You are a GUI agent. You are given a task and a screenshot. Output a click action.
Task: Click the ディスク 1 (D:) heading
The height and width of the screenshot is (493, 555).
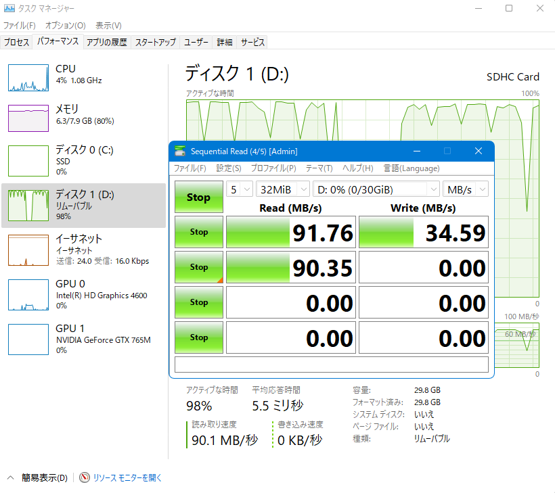(237, 74)
